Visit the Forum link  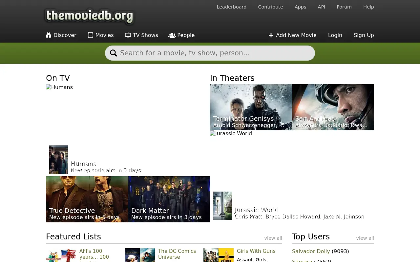[344, 7]
